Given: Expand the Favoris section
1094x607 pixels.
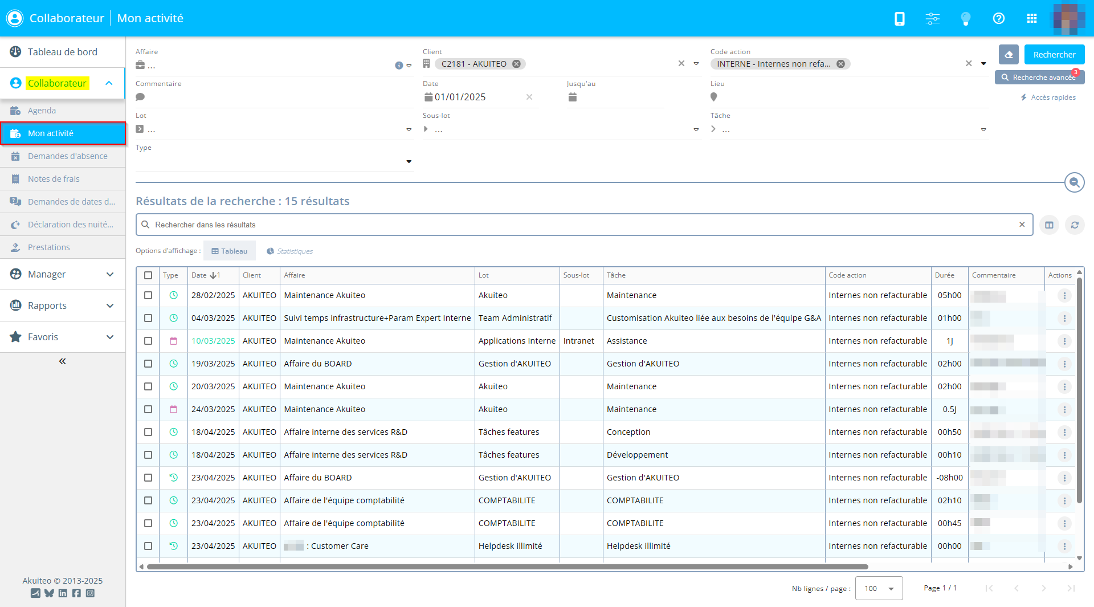Looking at the screenshot, I should pos(63,337).
